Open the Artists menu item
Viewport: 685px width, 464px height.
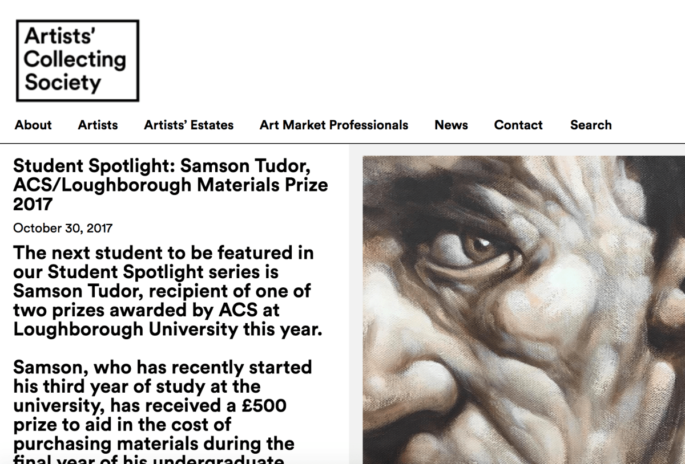(x=97, y=125)
